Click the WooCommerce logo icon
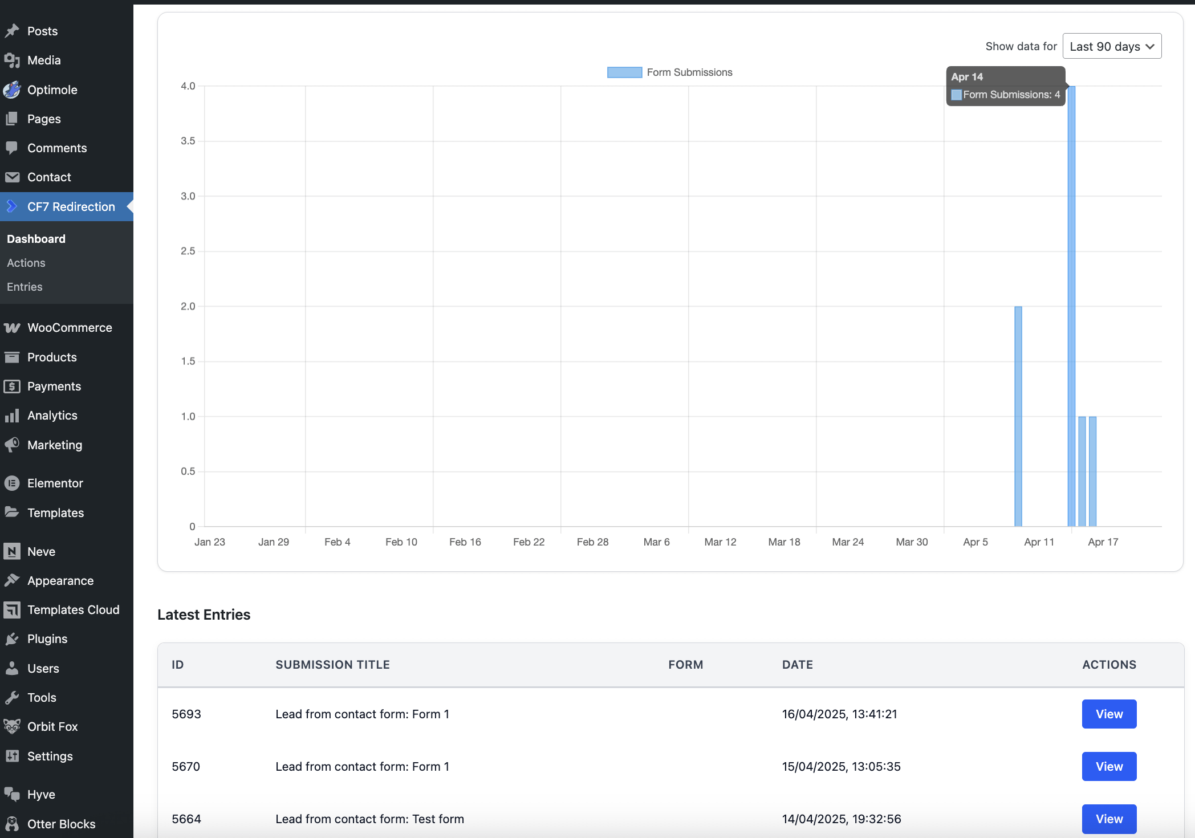This screenshot has width=1195, height=838. point(12,328)
